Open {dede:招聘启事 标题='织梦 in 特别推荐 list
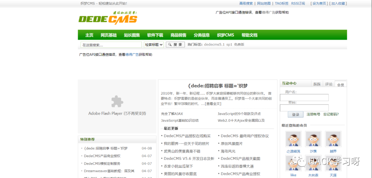This screenshot has width=372, height=178. click(106, 148)
